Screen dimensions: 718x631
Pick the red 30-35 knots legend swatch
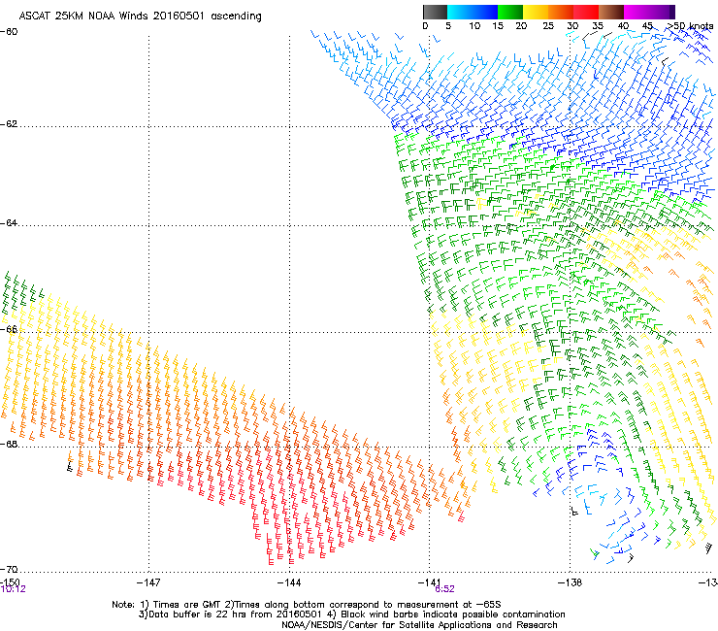point(586,12)
